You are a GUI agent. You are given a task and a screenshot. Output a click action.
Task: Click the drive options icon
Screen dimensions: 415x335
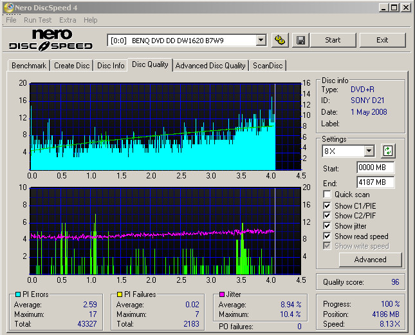click(280, 41)
